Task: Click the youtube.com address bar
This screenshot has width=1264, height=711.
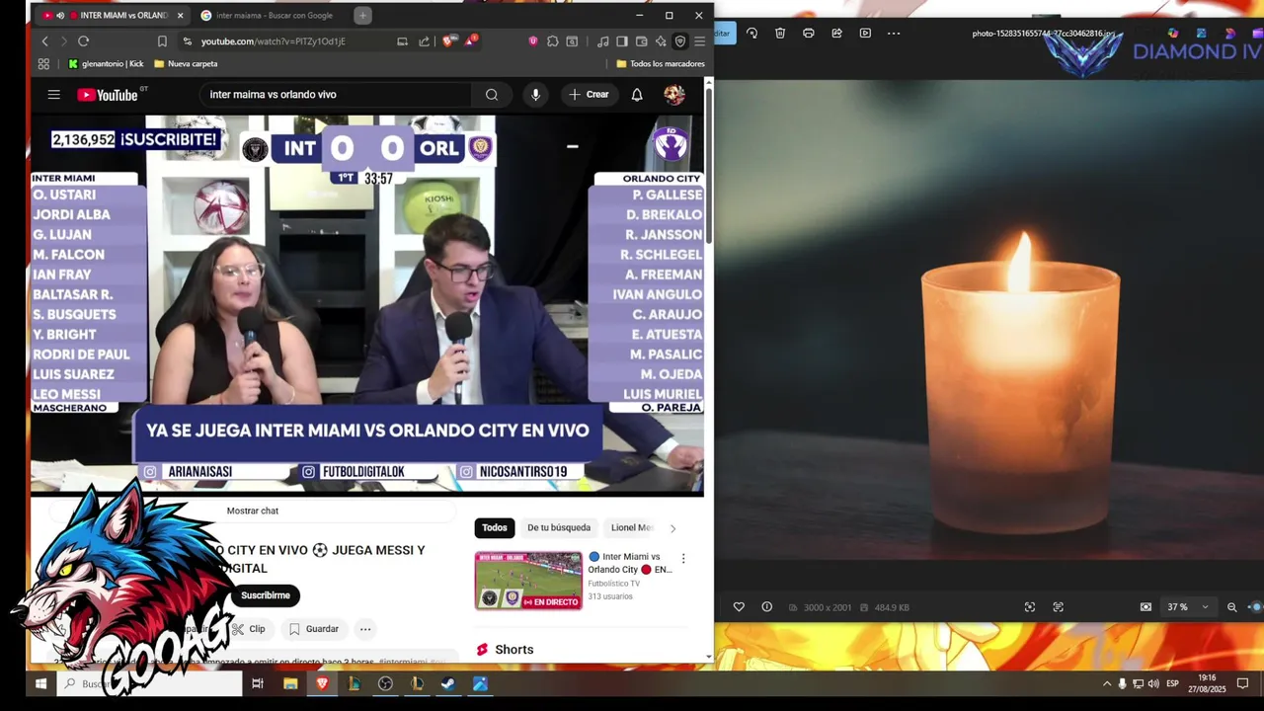Action: point(286,41)
